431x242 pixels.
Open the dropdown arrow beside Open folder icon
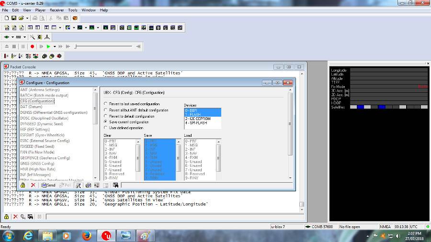pyautogui.click(x=28, y=18)
